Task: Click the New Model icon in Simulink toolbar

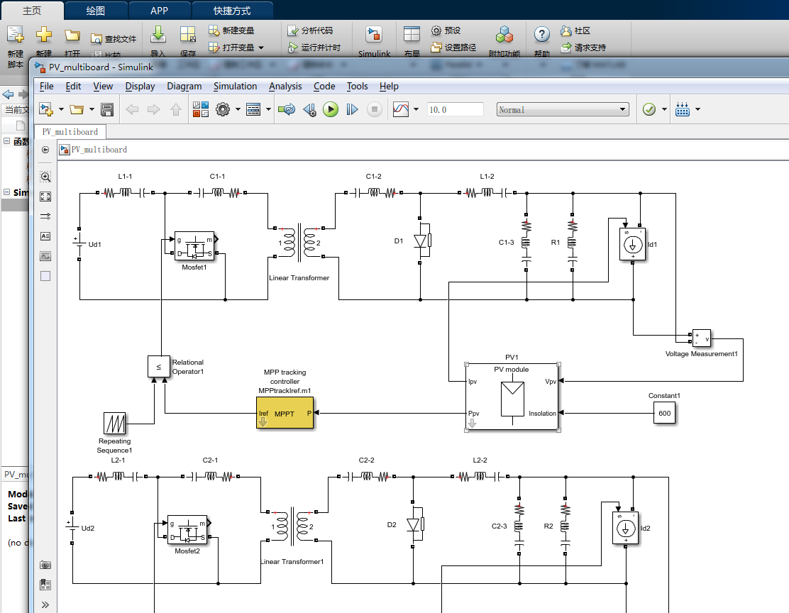Action: tap(46, 109)
